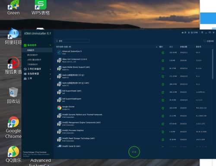Open 搜狐影音 desktop shortcut
Image resolution: width=216 pixels, height=166 pixels.
click(13, 66)
